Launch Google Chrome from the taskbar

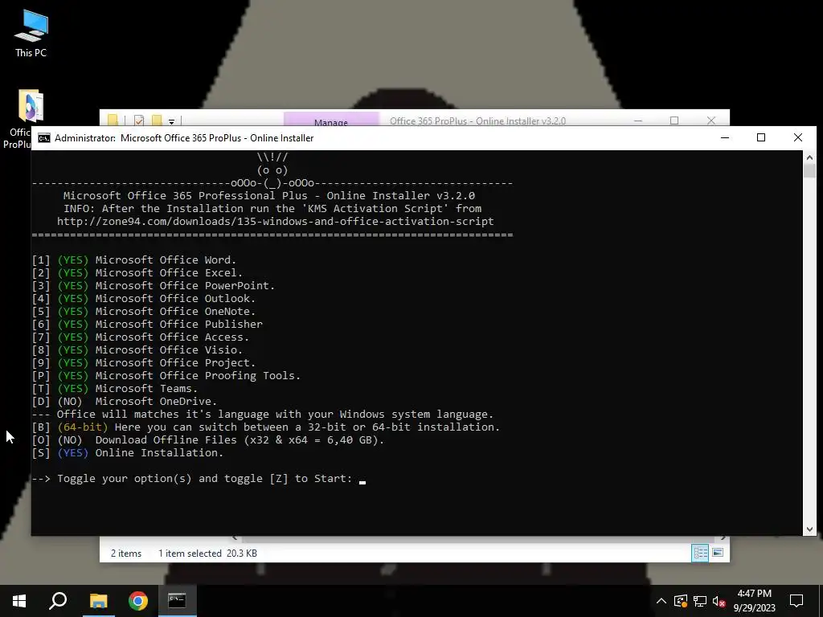click(x=138, y=601)
